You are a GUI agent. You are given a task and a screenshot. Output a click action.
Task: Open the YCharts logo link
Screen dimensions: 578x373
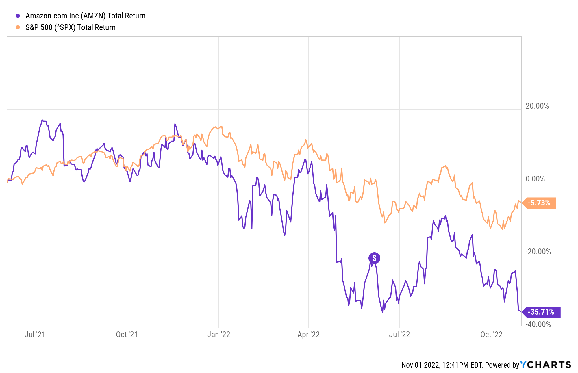point(546,365)
